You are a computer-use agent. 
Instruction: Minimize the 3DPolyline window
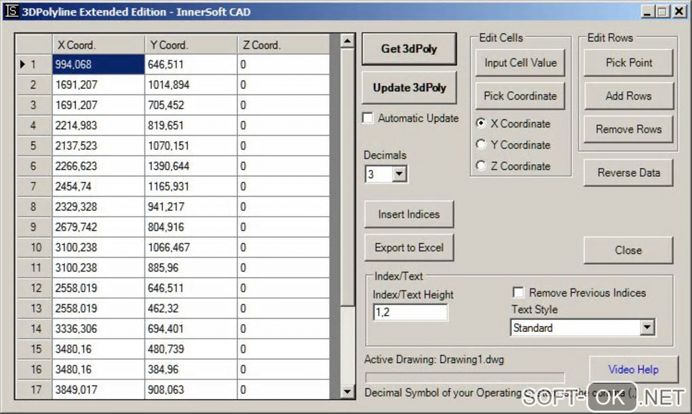pos(647,11)
